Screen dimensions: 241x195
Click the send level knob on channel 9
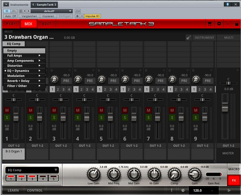(x=196, y=79)
